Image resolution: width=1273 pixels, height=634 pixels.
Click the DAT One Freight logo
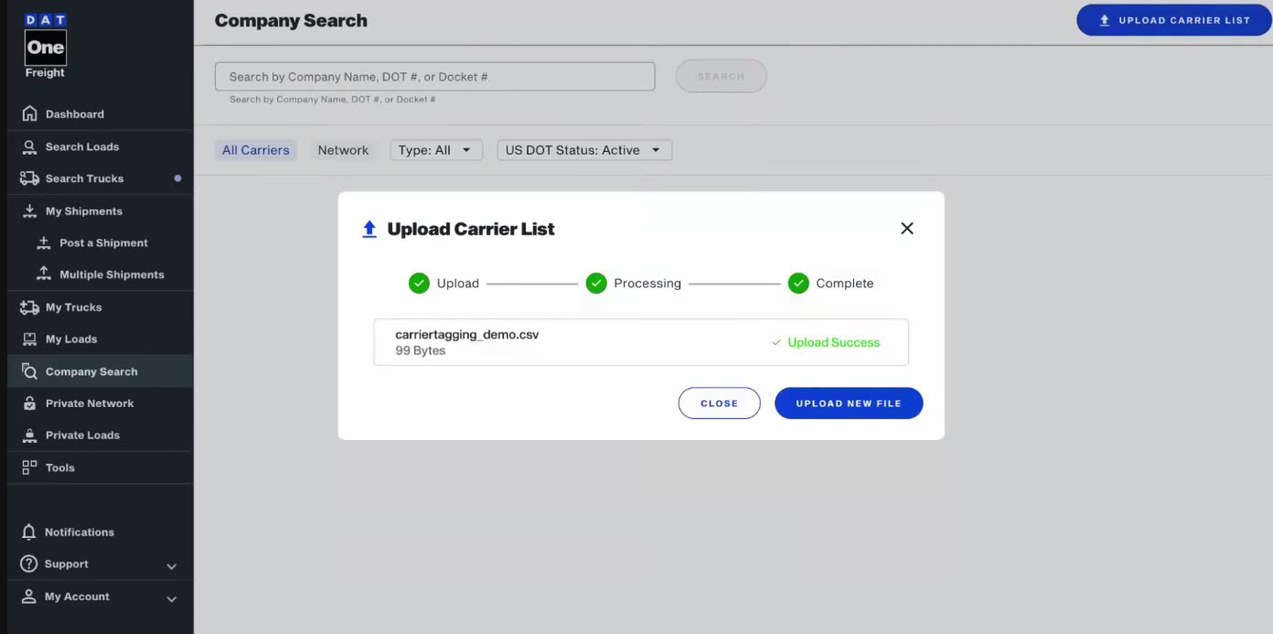click(45, 46)
